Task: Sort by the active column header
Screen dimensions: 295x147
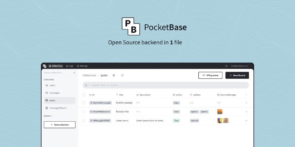Action: [x=177, y=95]
